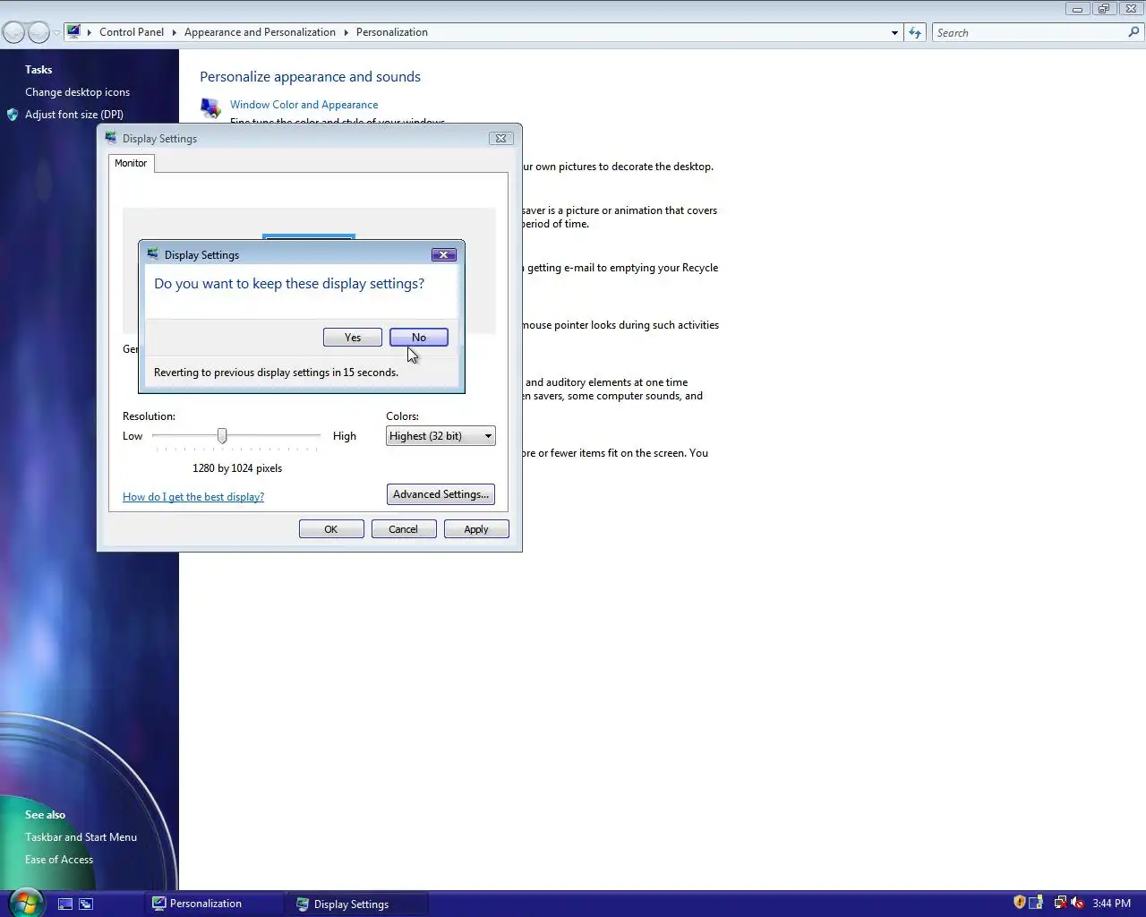Screen dimensions: 1146x917
Task: Open Adjust font size (DPI) task
Action: pyautogui.click(x=74, y=115)
